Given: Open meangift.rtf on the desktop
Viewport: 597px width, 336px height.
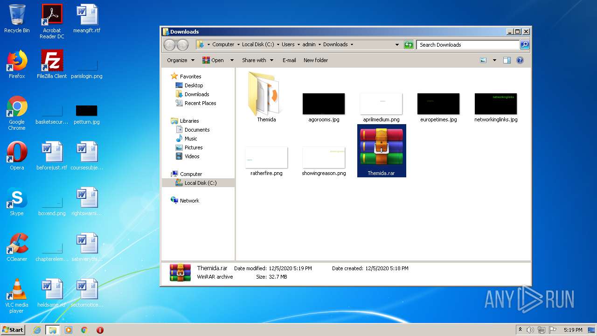Looking at the screenshot, I should click(87, 19).
